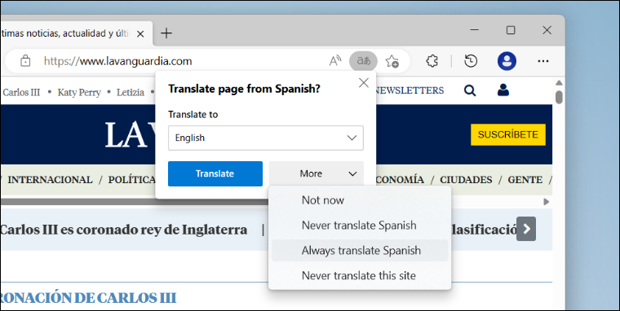620x311 pixels.
Task: Collapse the More options dropdown
Action: point(317,173)
